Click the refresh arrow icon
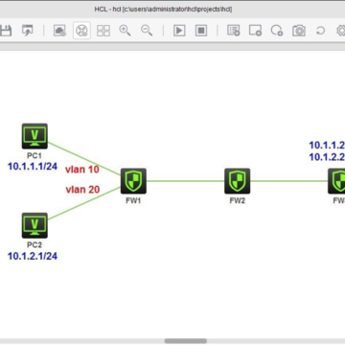Screen dimensions: 345x345 coord(320,31)
